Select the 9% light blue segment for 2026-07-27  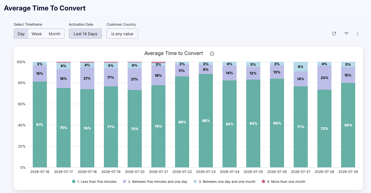coord(301,67)
